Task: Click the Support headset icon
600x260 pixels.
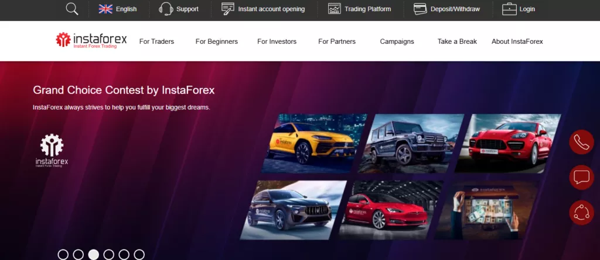Action: click(166, 9)
